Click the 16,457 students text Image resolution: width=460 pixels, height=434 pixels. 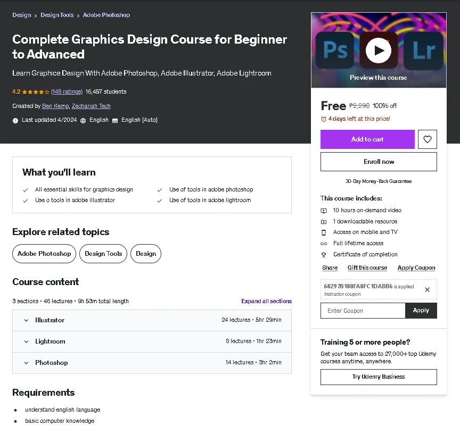(105, 91)
